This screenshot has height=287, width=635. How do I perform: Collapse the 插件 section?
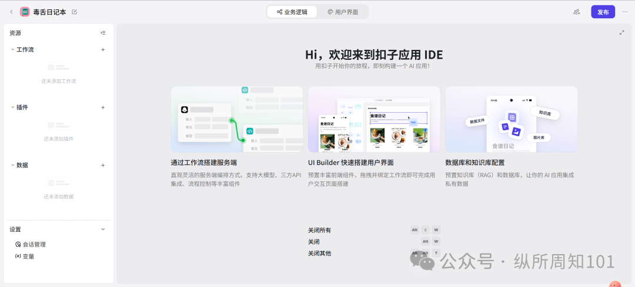(12, 107)
